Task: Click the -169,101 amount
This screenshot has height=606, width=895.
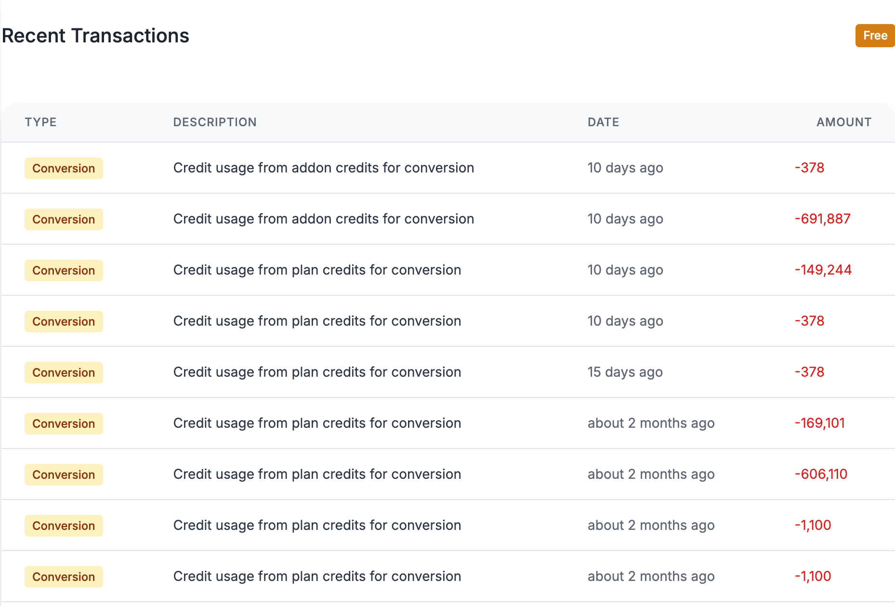Action: (819, 423)
